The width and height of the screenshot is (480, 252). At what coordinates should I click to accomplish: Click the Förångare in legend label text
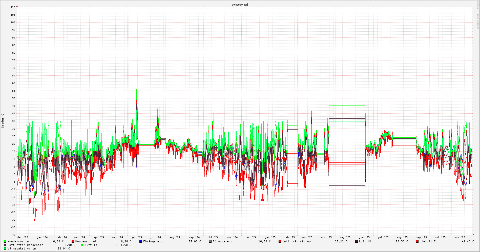point(154,241)
